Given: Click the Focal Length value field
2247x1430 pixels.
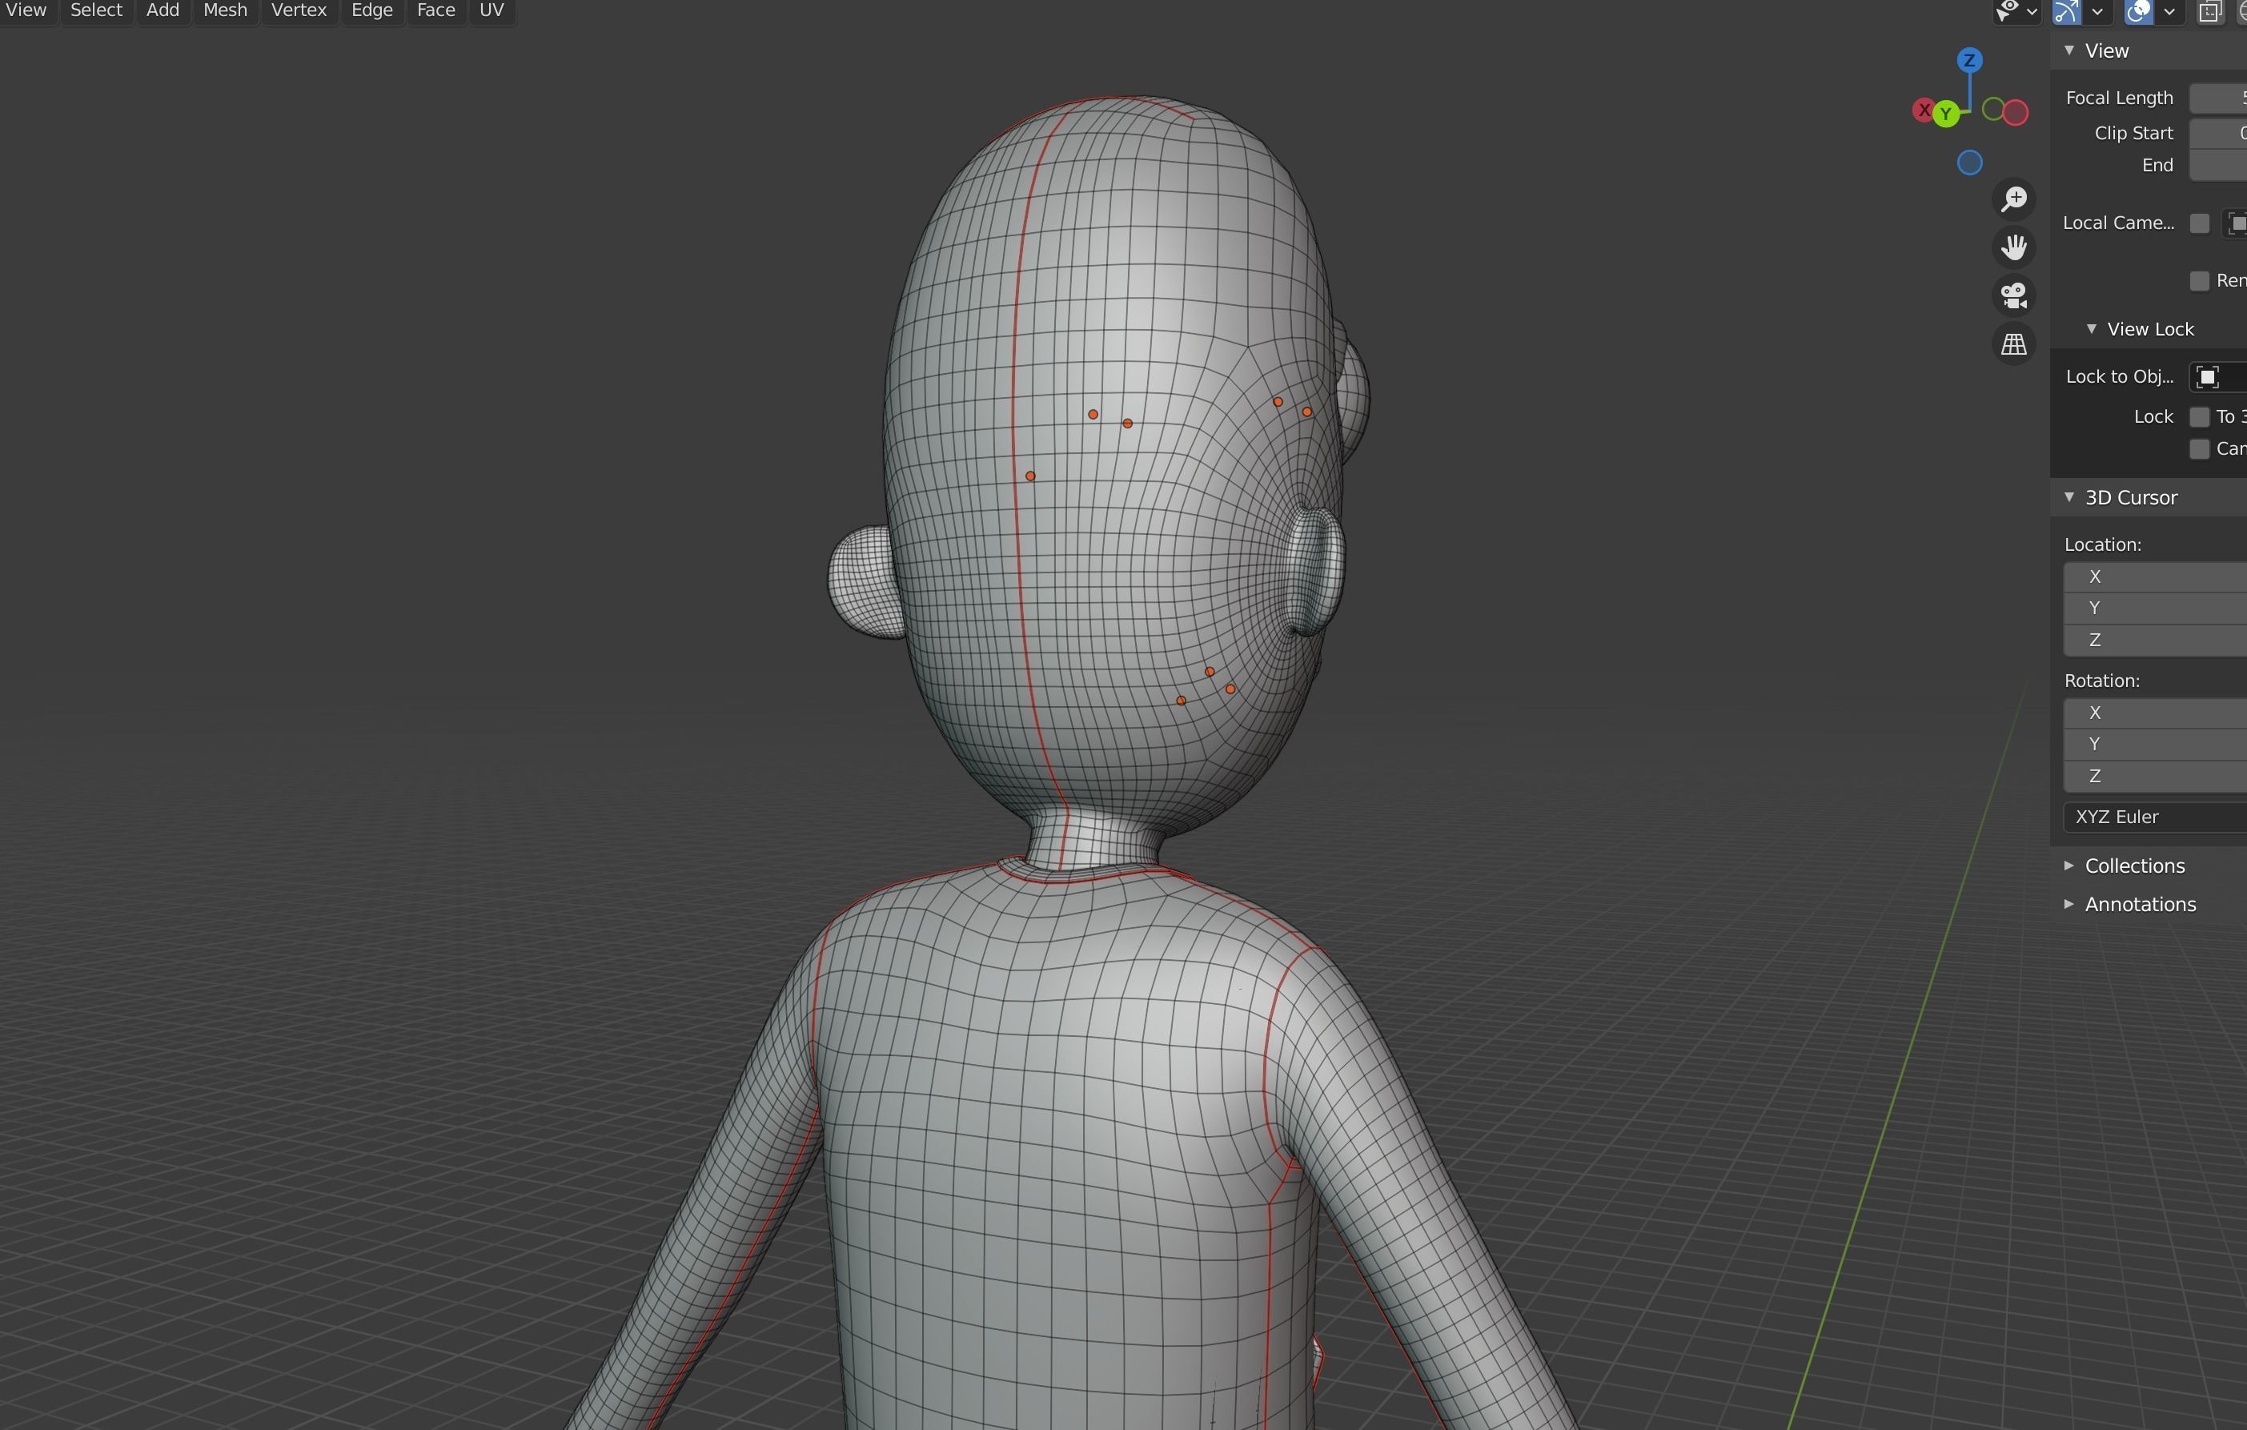Looking at the screenshot, I should coord(2217,98).
